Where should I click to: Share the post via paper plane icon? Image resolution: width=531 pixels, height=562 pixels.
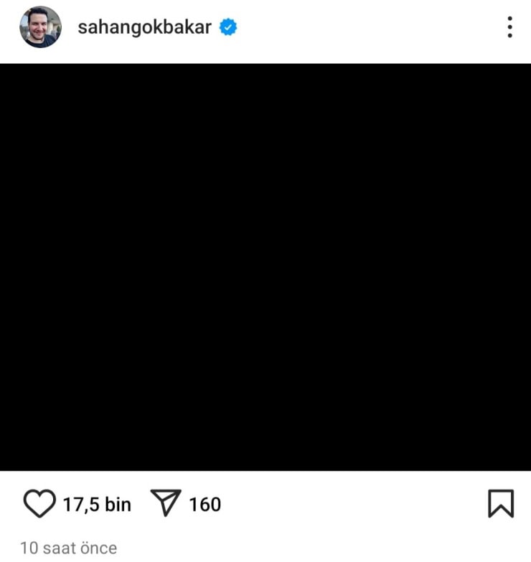tap(166, 502)
